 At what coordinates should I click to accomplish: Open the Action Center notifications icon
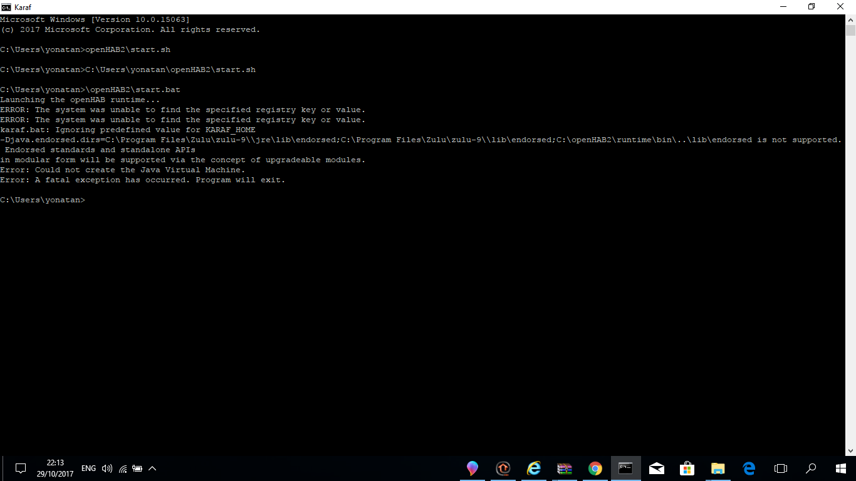tap(21, 468)
